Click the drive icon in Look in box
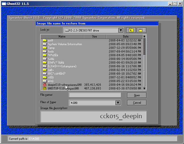Viewport: 184px width, 144px height. (x=67, y=30)
